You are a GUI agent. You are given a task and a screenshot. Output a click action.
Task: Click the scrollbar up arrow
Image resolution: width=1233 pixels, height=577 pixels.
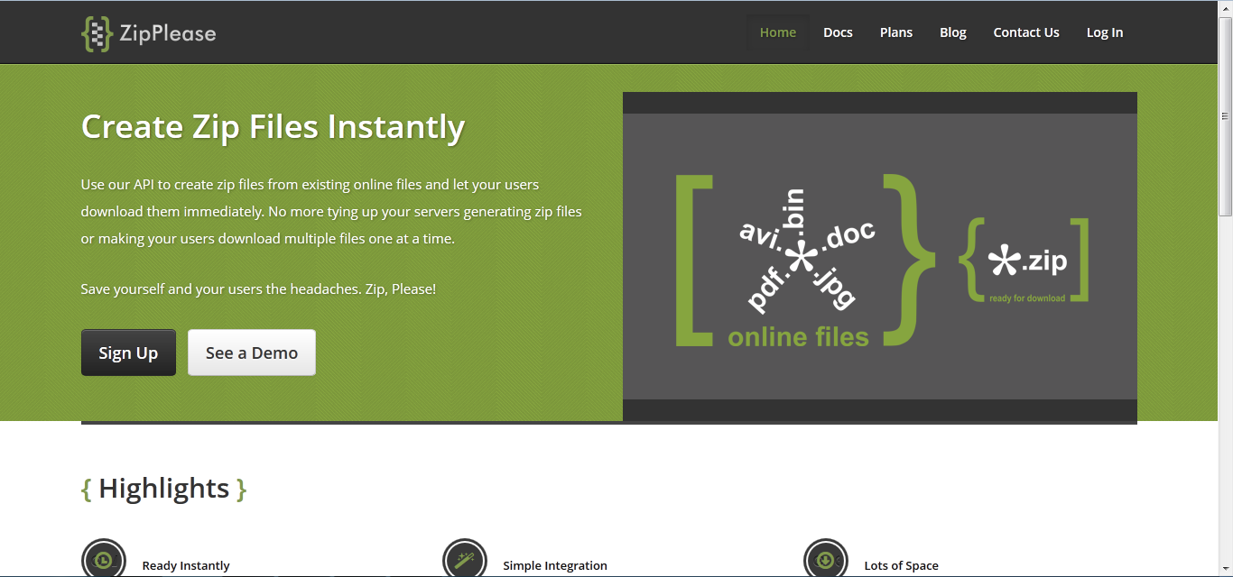(x=1226, y=8)
